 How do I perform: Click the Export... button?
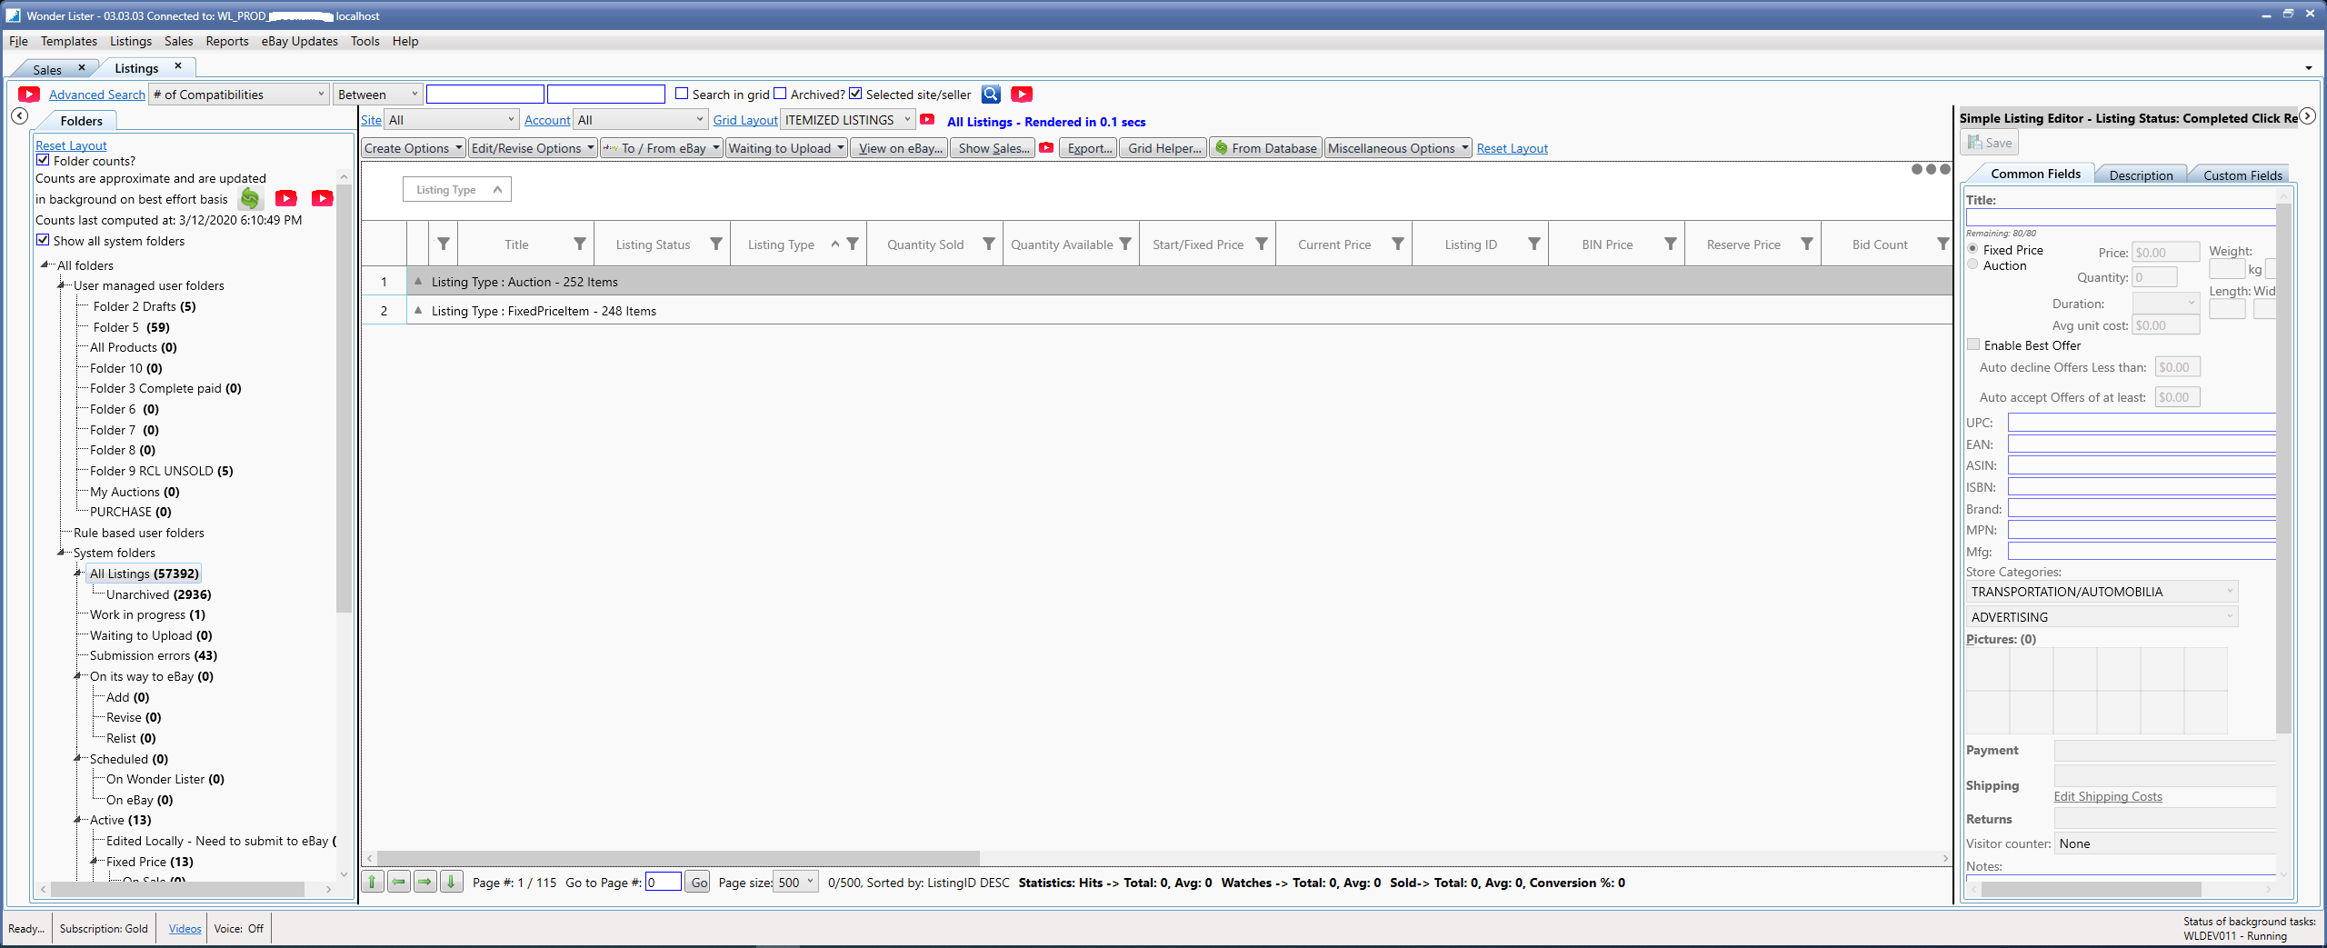click(x=1090, y=147)
